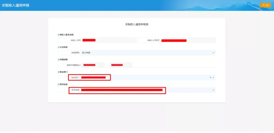Expand the 核定部门 dropdown chevron
This screenshot has width=274, height=133.
[x=213, y=77]
